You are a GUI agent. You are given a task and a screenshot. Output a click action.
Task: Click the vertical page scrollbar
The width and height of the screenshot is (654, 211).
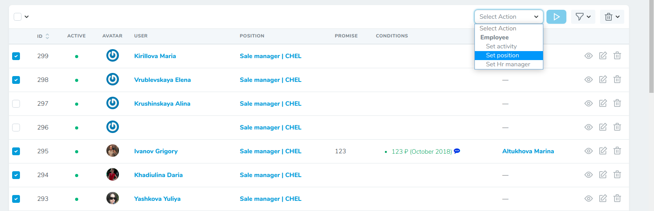(x=651, y=47)
